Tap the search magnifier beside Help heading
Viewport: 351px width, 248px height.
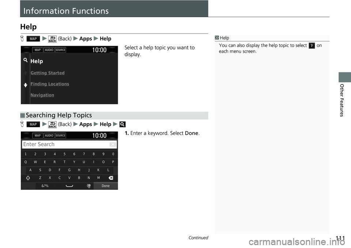[x=25, y=60]
